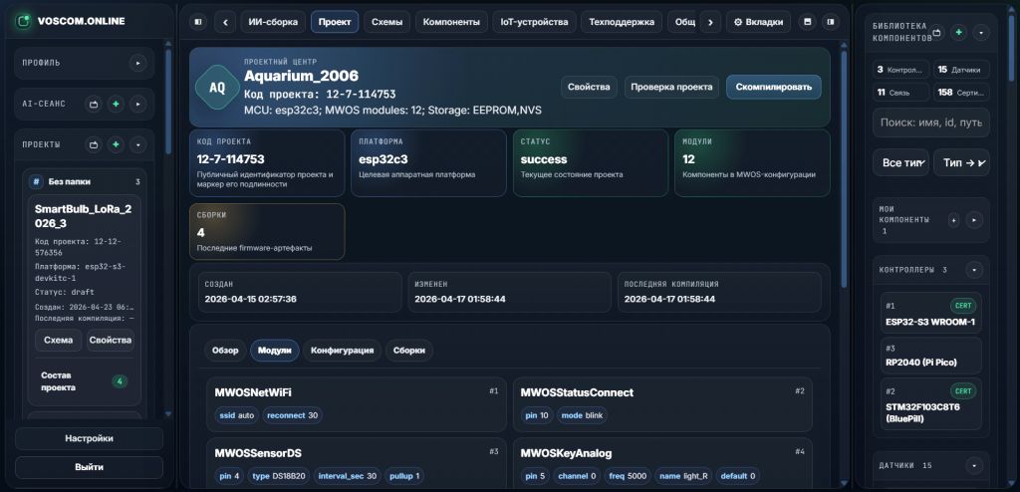The image size is (1020, 492).
Task: Open the Сборки sub-tab
Action: pyautogui.click(x=409, y=351)
